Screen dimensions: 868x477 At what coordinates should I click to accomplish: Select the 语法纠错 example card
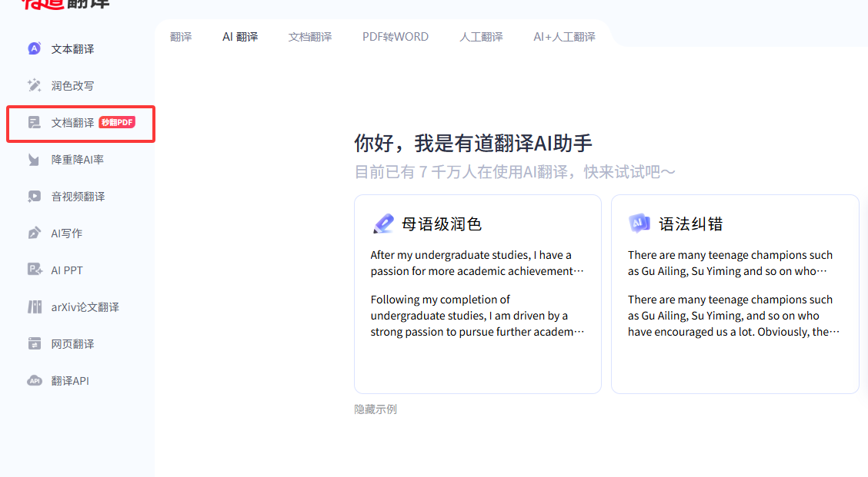[734, 294]
